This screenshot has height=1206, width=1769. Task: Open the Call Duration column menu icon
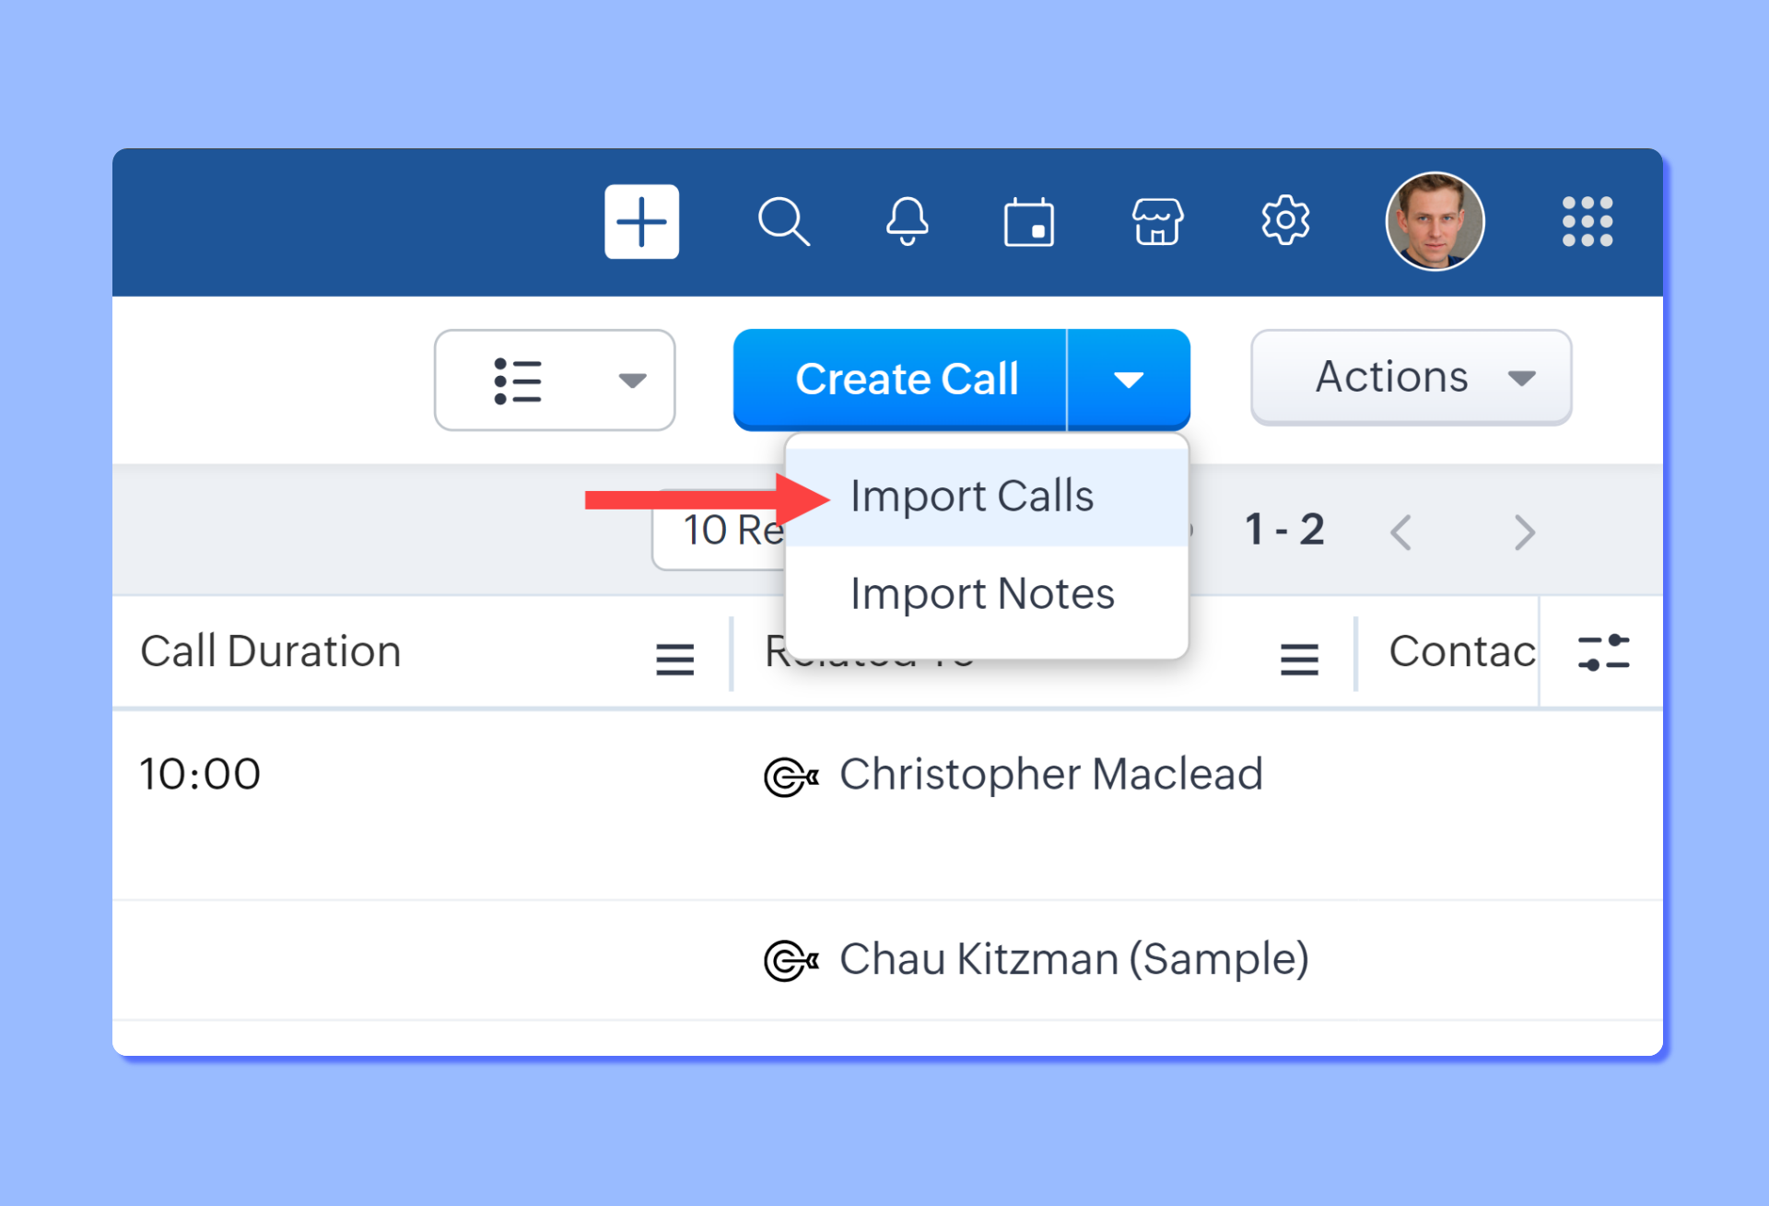click(x=674, y=659)
